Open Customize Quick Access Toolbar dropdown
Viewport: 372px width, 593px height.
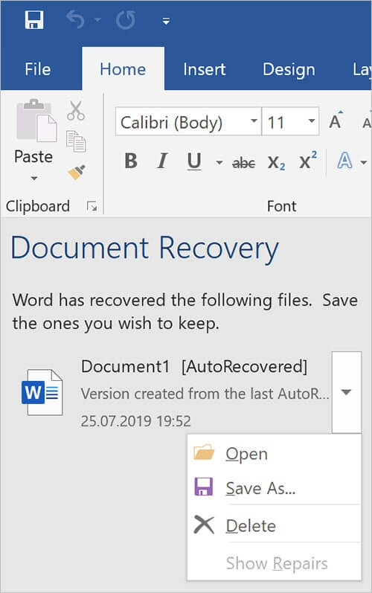click(x=166, y=21)
